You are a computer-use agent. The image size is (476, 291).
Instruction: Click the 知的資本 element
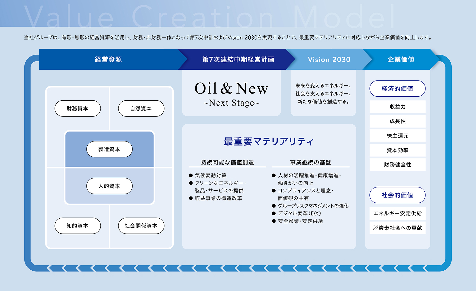77,226
